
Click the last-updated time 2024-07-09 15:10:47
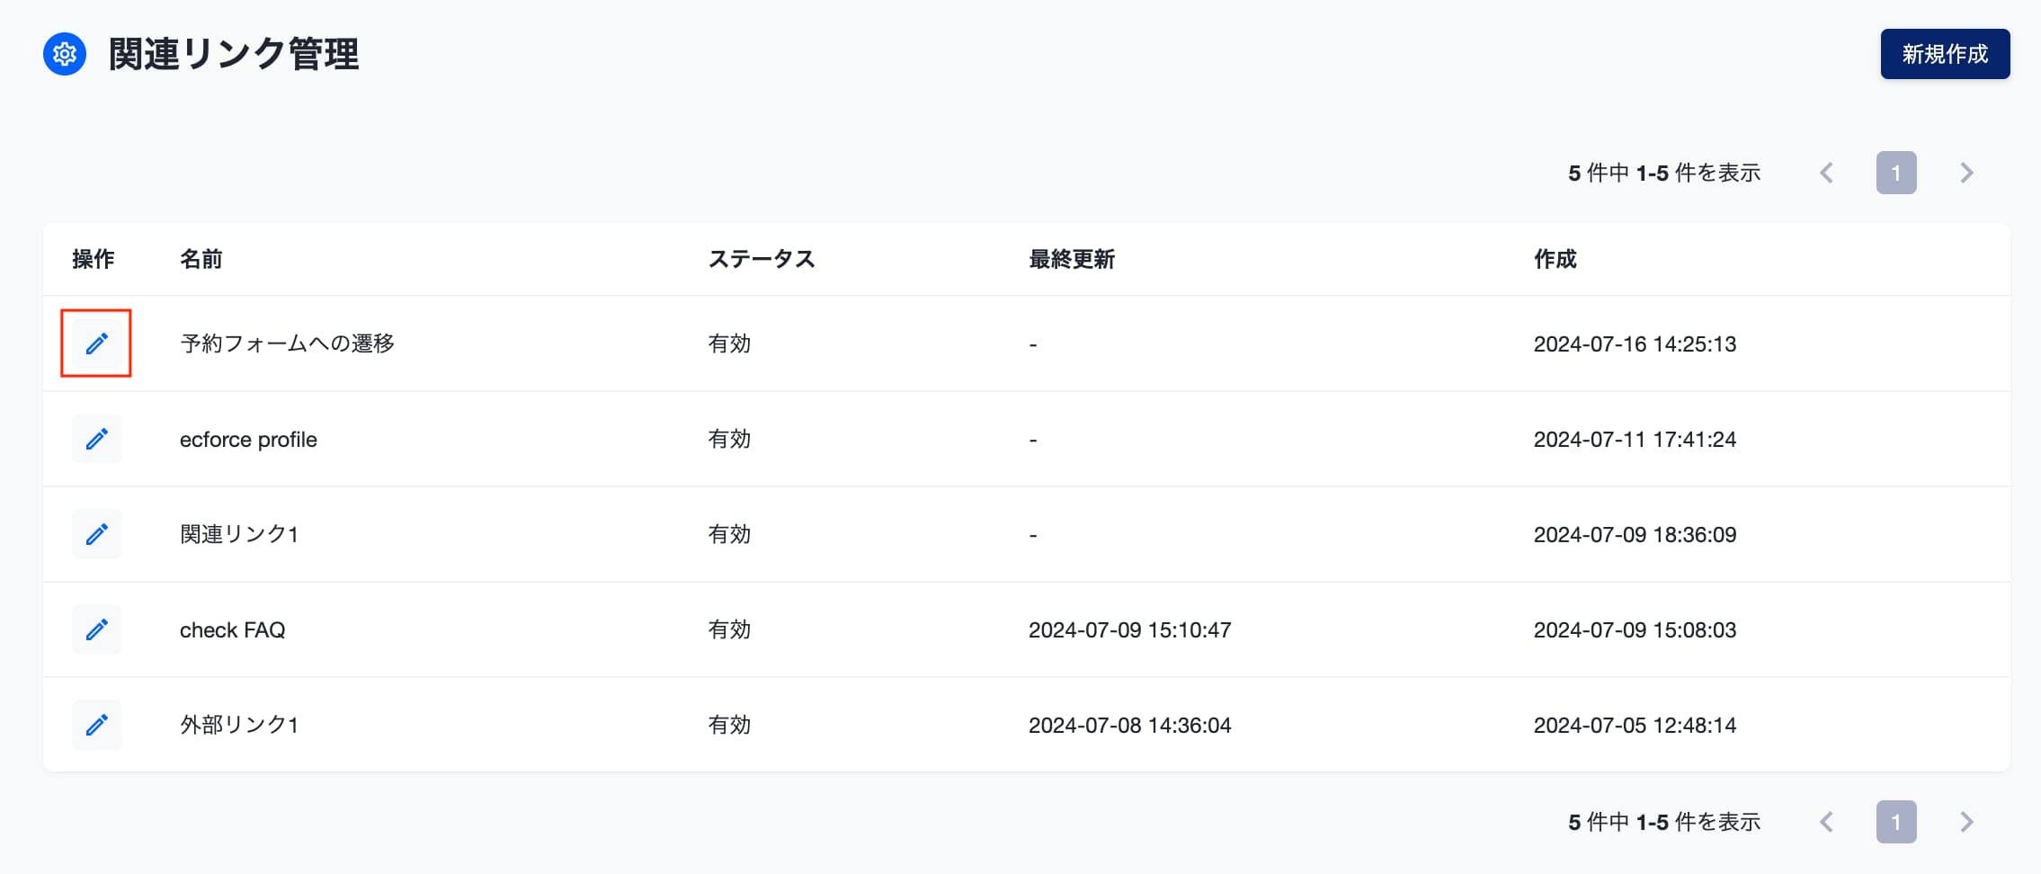1130,630
